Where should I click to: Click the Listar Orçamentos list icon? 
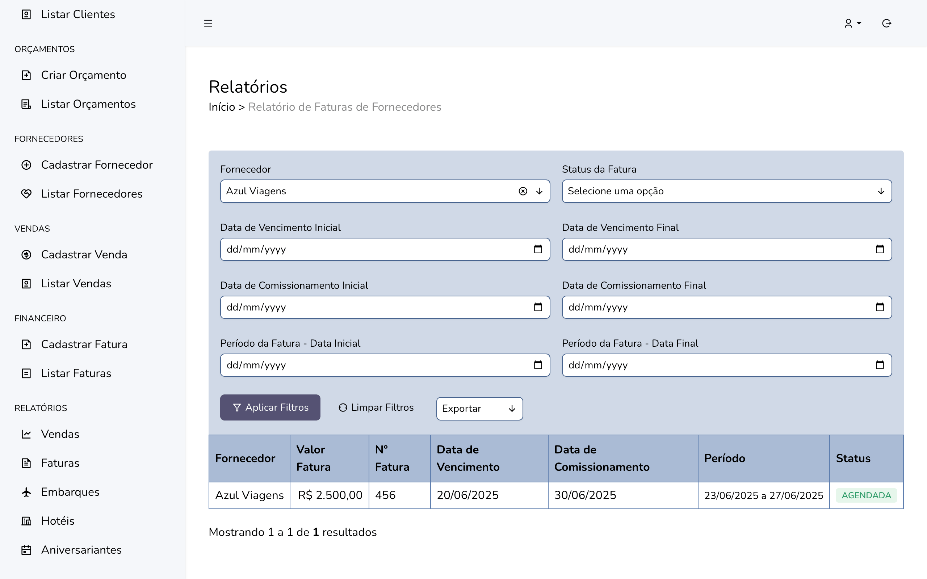tap(26, 104)
